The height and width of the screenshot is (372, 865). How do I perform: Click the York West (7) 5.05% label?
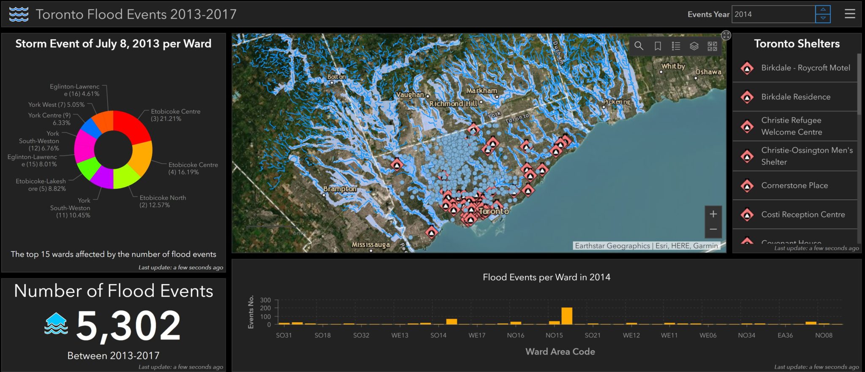coord(56,104)
